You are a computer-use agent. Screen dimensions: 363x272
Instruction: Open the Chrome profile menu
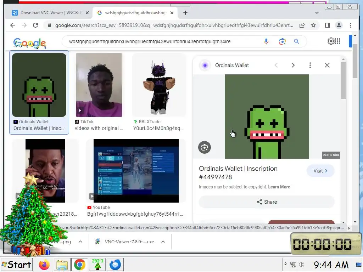tap(339, 25)
